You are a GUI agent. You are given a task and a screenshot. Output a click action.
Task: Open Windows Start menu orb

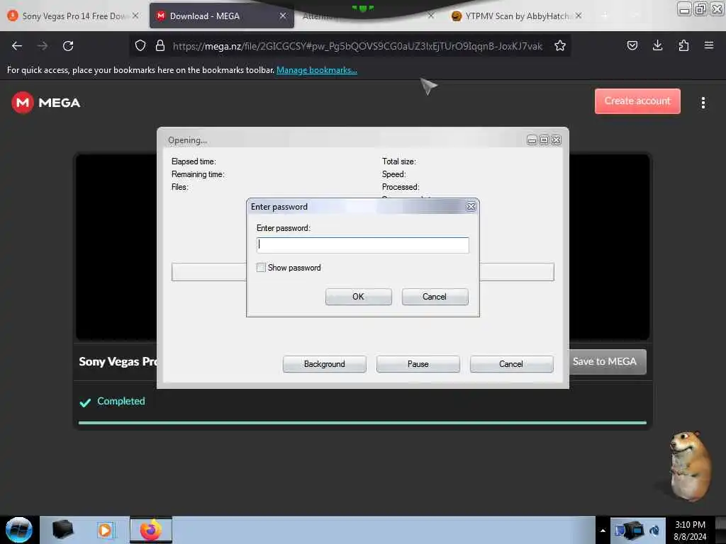[19, 530]
